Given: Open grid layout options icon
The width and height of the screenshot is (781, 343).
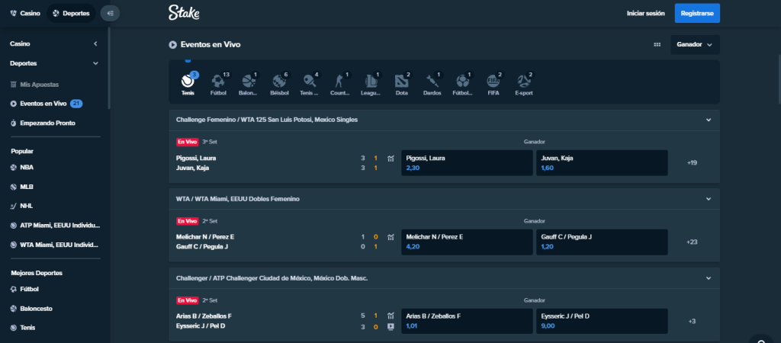Looking at the screenshot, I should [x=657, y=45].
